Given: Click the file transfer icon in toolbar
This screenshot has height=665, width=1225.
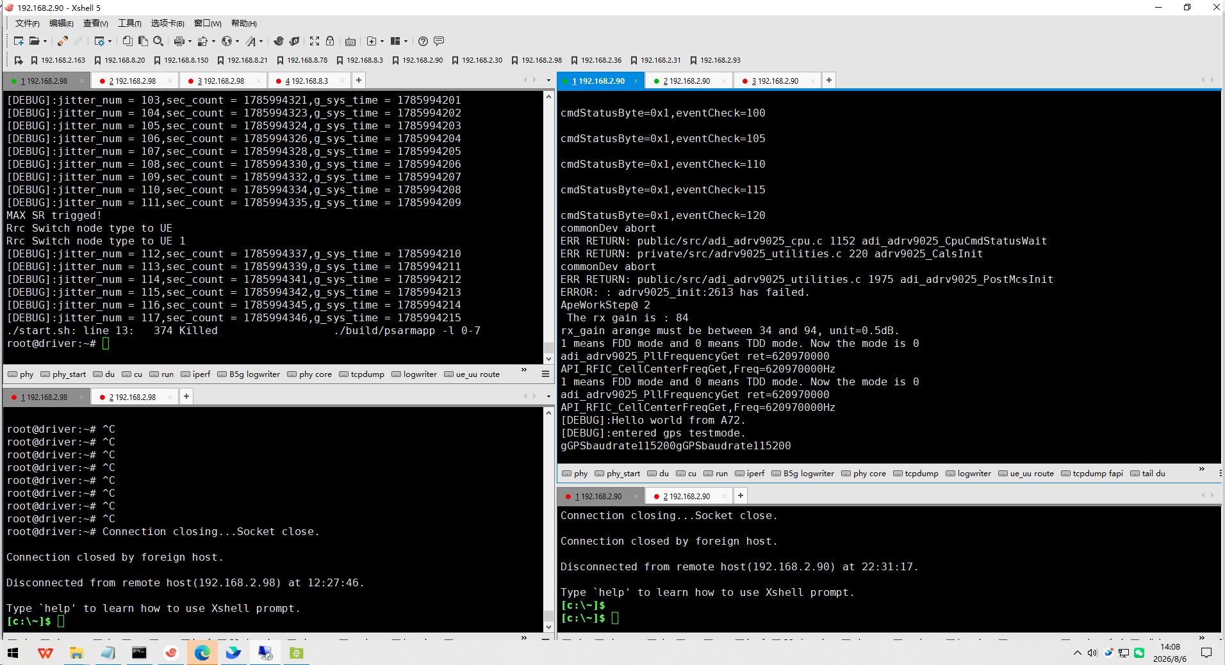Looking at the screenshot, I should [202, 41].
